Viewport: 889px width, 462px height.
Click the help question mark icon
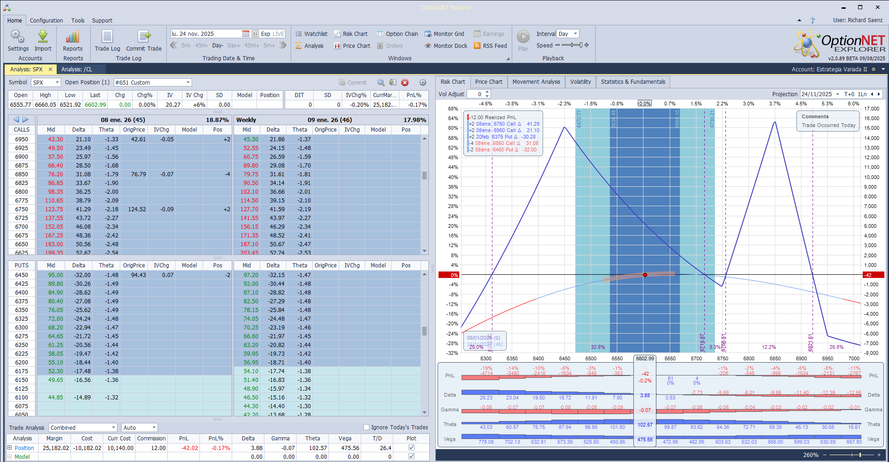[x=813, y=20]
